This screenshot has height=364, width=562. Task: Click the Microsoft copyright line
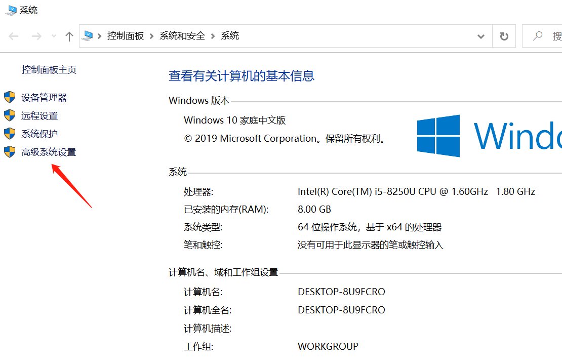coord(285,138)
